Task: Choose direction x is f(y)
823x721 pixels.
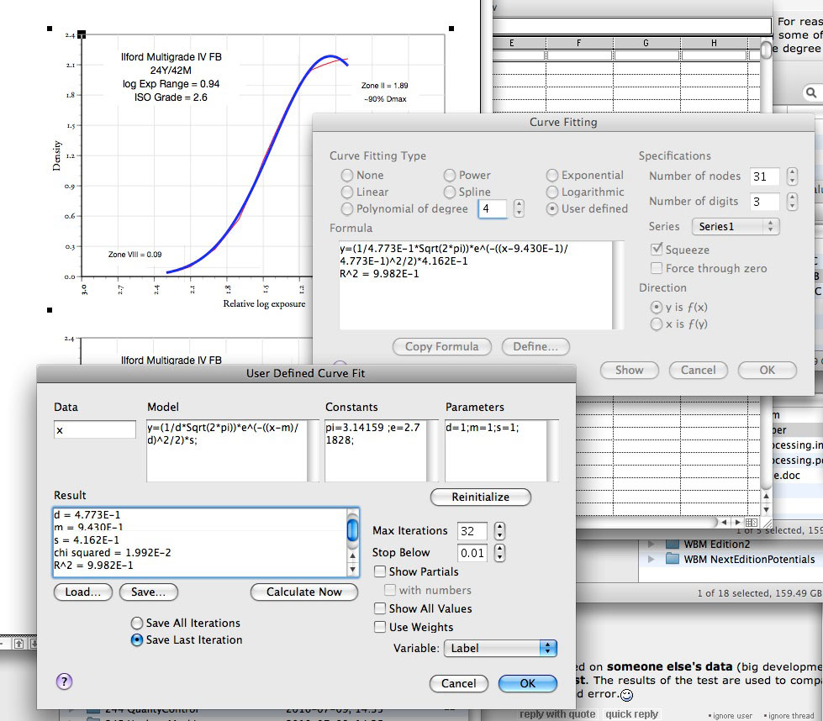Action: [656, 324]
